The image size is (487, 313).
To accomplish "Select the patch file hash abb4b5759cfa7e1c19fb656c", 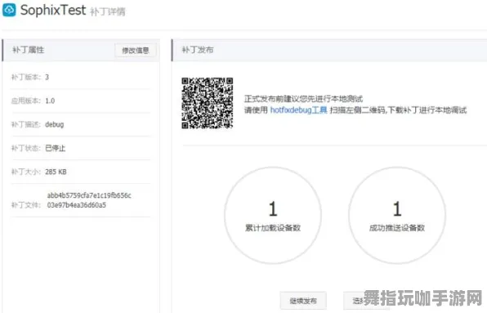I will 89,195.
